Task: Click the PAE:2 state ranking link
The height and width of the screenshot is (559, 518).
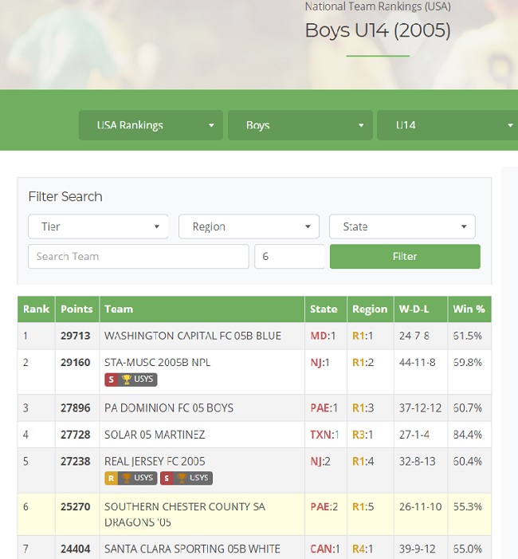Action: coord(324,507)
